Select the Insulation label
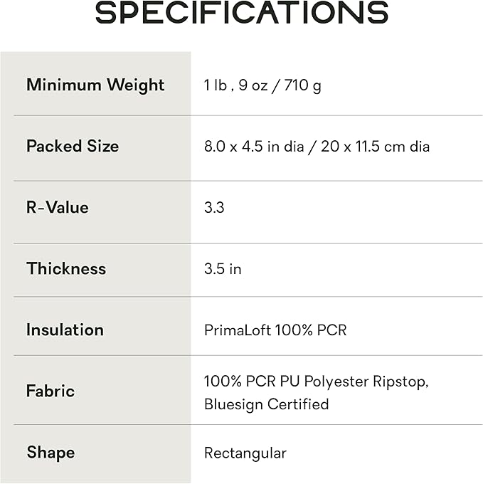483x484 pixels. pos(65,330)
